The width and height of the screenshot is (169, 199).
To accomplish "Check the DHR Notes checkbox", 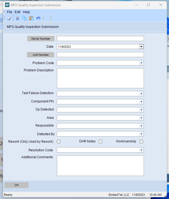I will click(101, 142).
